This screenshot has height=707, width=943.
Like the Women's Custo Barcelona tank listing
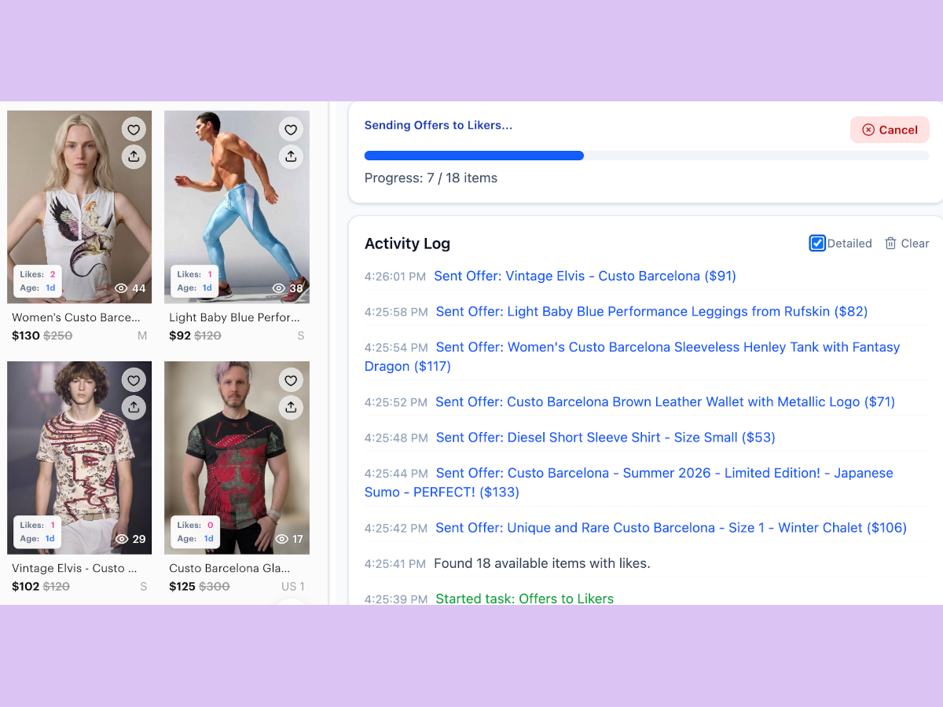pyautogui.click(x=134, y=130)
